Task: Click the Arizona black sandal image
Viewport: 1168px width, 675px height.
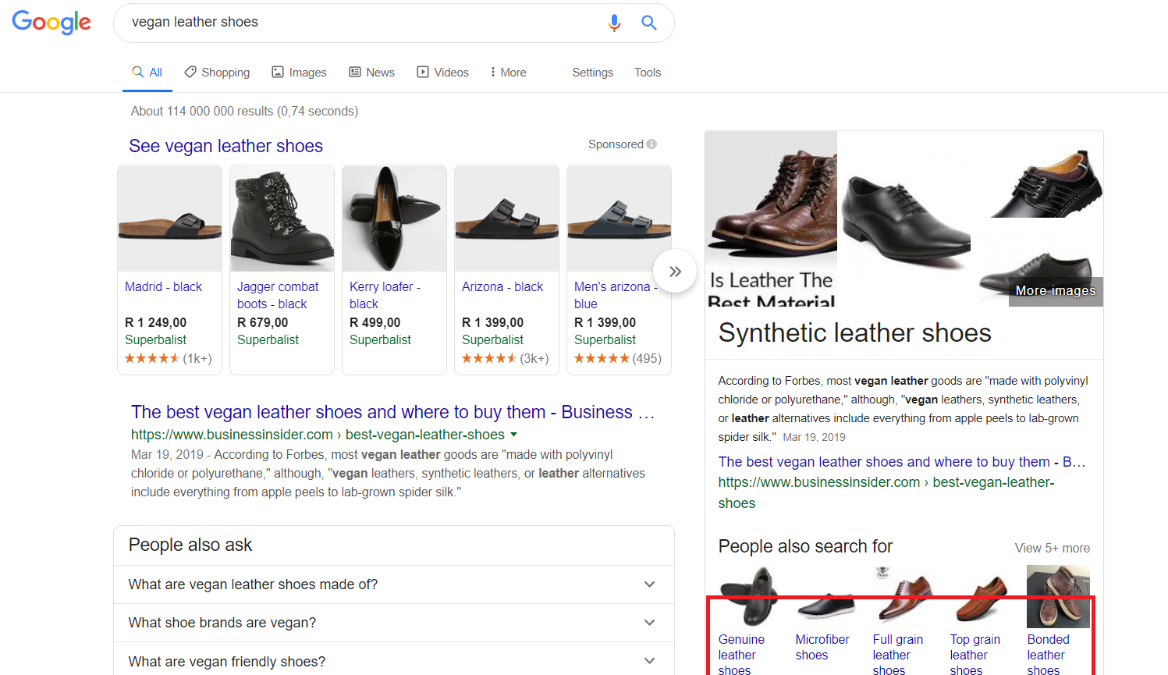Action: point(506,218)
